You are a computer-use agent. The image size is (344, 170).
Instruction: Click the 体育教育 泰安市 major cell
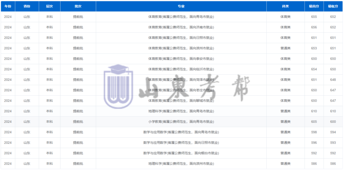click(181, 59)
